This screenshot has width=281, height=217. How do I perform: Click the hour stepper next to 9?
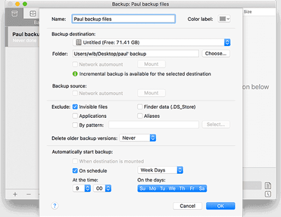pyautogui.click(x=88, y=189)
